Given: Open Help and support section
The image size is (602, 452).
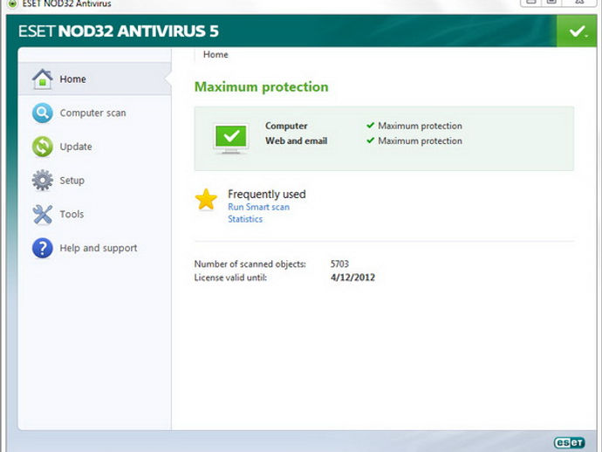Looking at the screenshot, I should 99,248.
